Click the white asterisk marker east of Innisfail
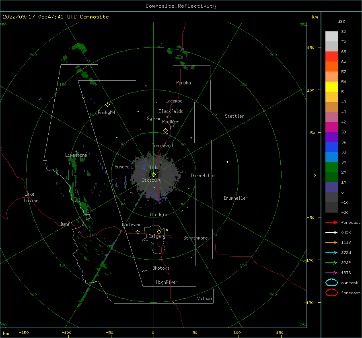The height and width of the screenshot is (338, 362). pos(191,138)
